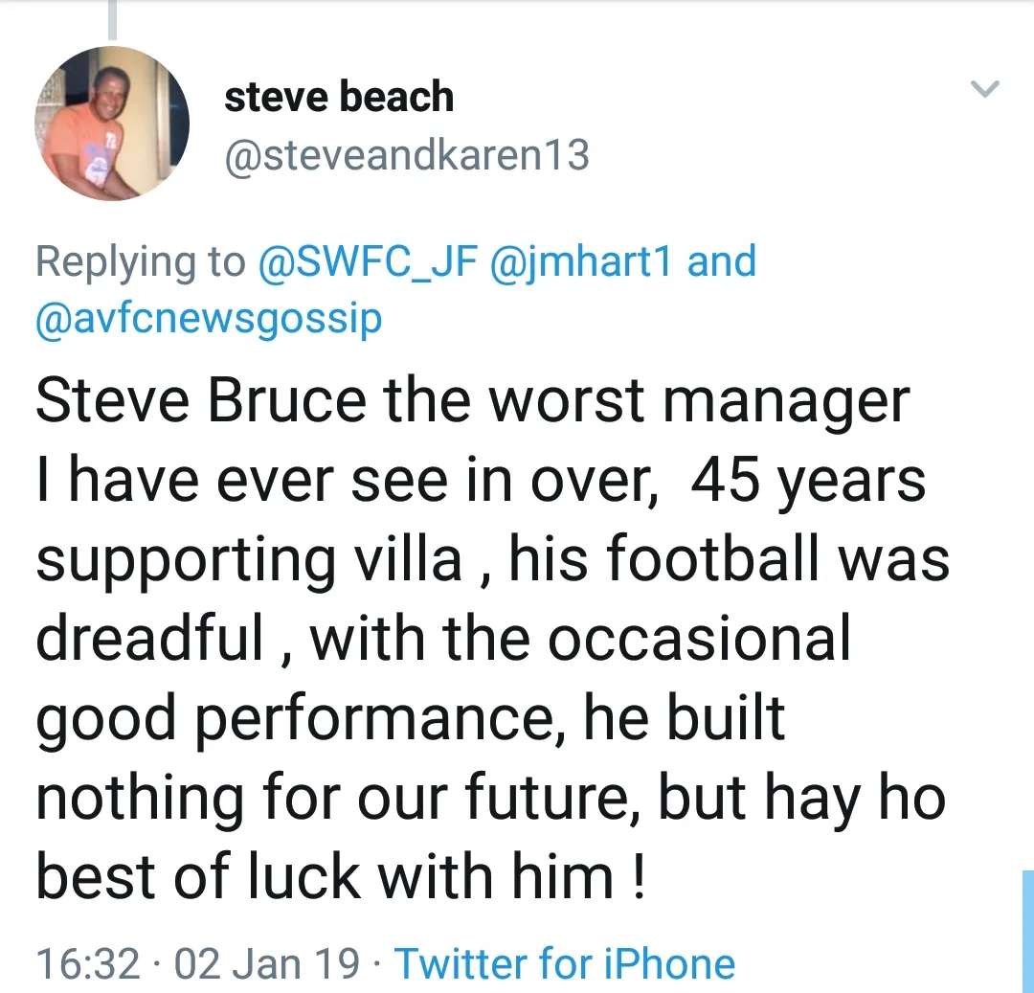Open the @jmhart1 mention link
The image size is (1034, 993).
click(x=581, y=262)
